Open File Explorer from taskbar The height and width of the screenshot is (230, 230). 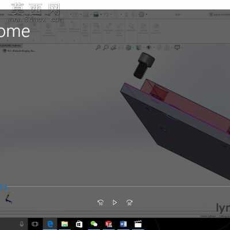coord(64,224)
